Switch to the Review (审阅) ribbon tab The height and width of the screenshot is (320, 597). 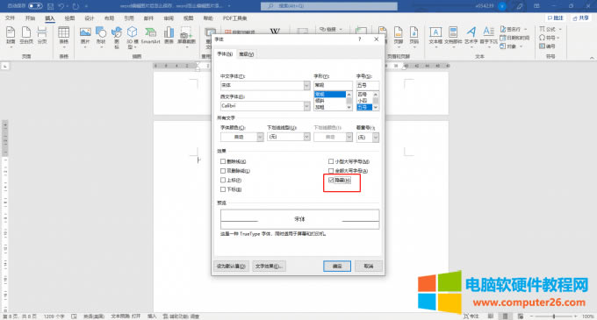[x=169, y=18]
